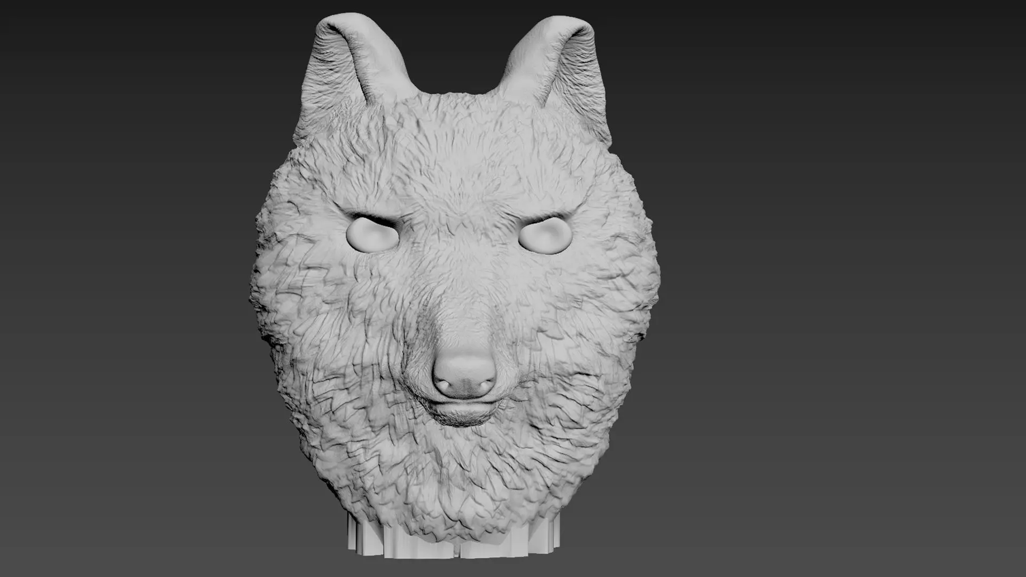
Task: Click the wolf's right nostril
Action: (485, 383)
